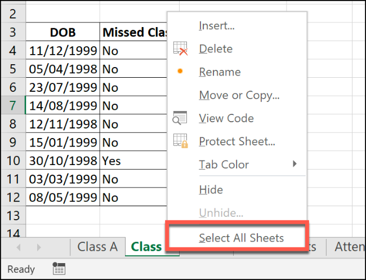This screenshot has width=366, height=280.
Task: Click the DOB column header cell
Action: (63, 32)
